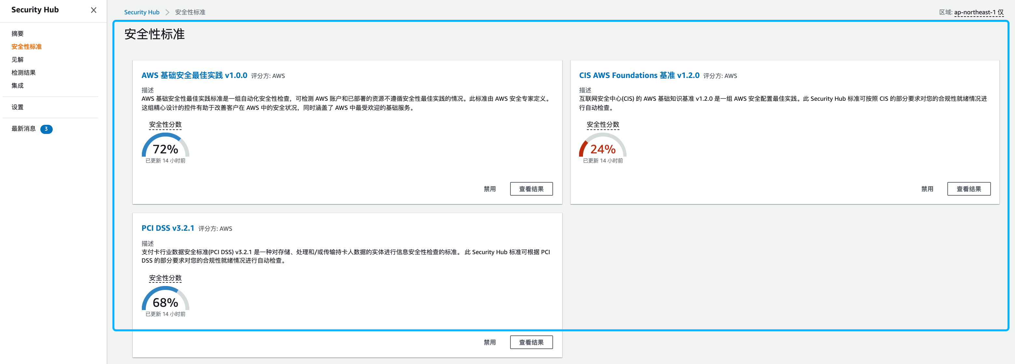Open PCI DSS v3.2.1 standard link
Screen dimensions: 1015x364
point(168,228)
